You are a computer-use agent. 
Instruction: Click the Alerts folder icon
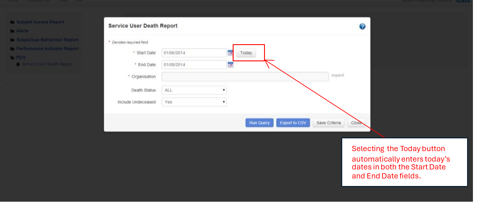(12, 31)
